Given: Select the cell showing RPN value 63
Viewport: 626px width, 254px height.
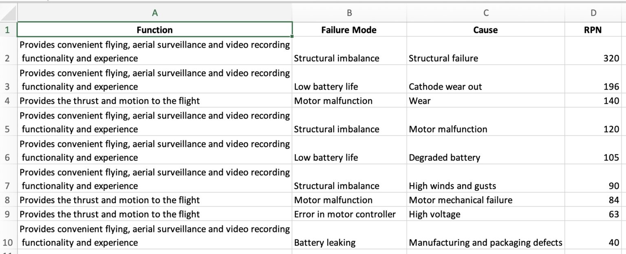Looking at the screenshot, I should 593,214.
